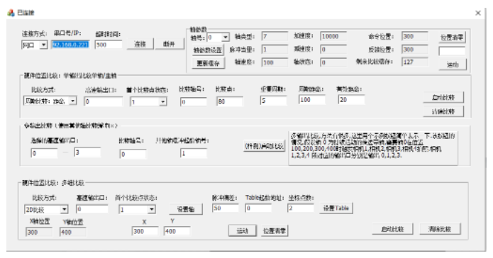Click the (特例)启动比较 button
The image size is (493, 258).
[x=264, y=146]
